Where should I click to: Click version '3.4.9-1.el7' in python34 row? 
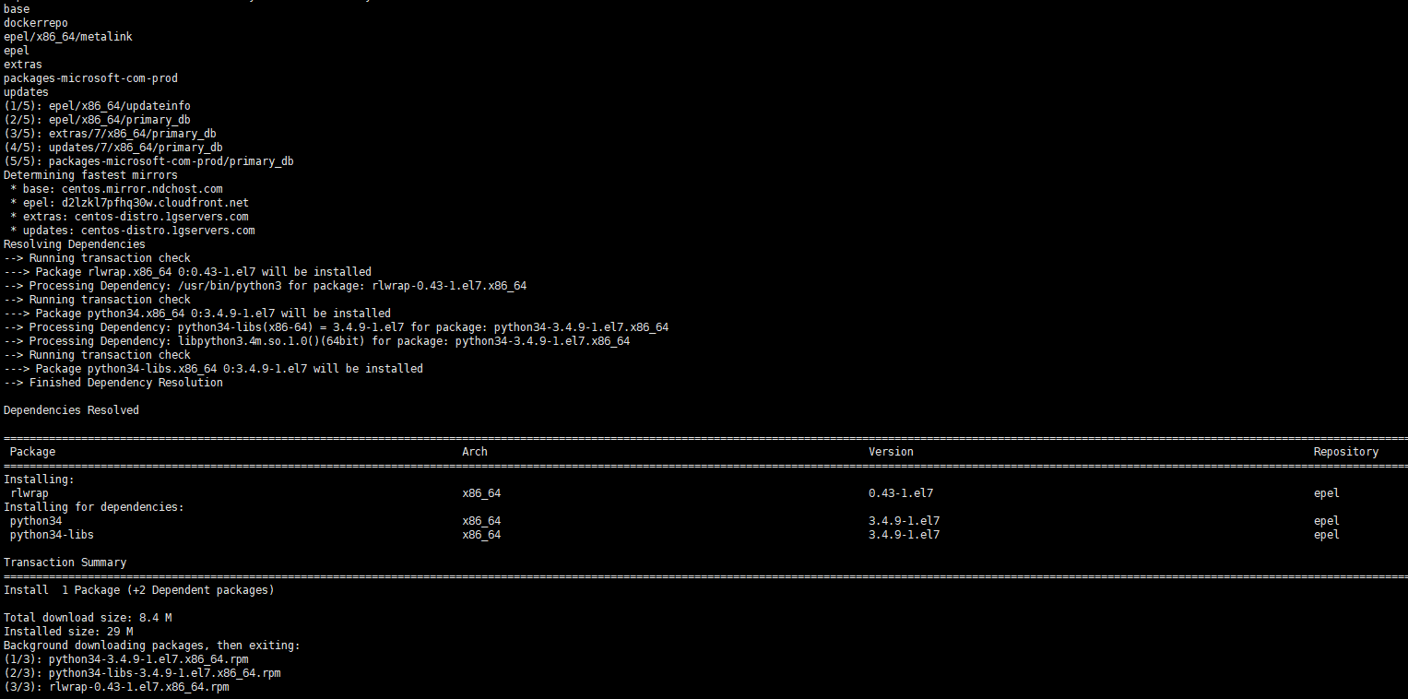[904, 521]
